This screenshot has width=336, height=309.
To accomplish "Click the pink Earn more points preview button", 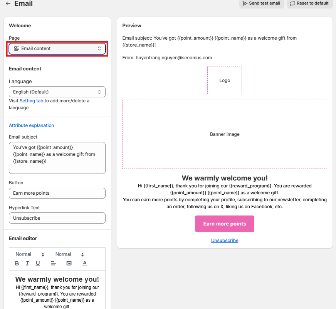I will pos(225,224).
